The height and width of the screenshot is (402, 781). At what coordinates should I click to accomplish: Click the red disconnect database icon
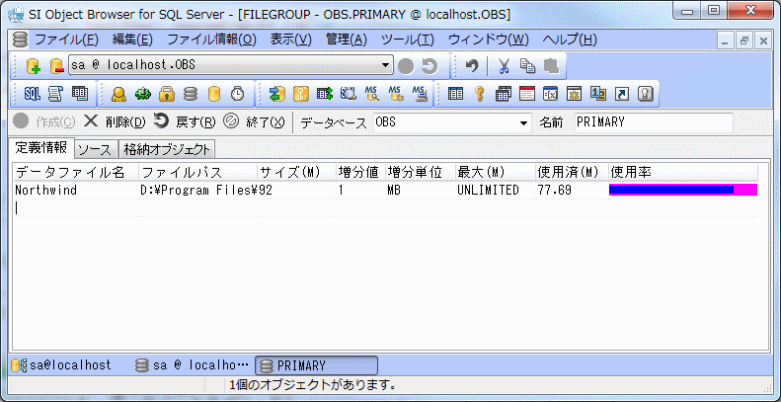pyautogui.click(x=56, y=66)
